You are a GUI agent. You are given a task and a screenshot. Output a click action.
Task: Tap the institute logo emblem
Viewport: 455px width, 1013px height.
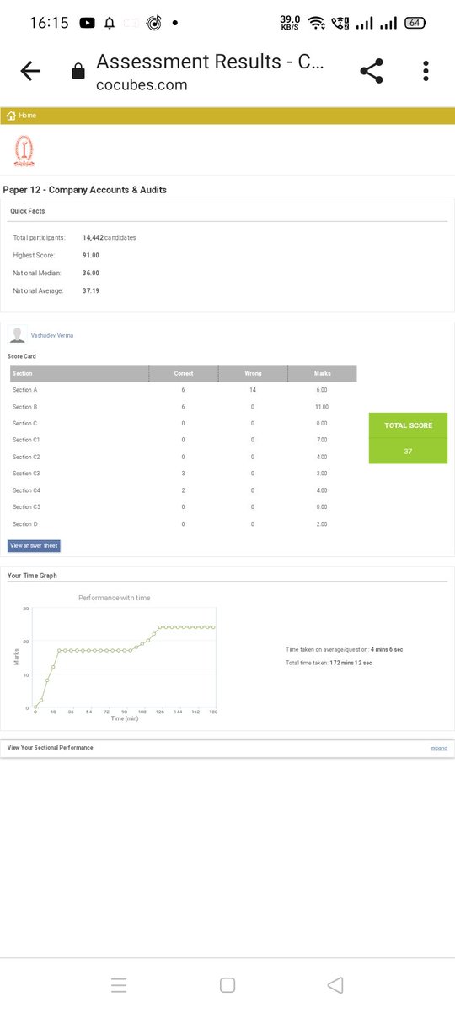click(x=24, y=150)
